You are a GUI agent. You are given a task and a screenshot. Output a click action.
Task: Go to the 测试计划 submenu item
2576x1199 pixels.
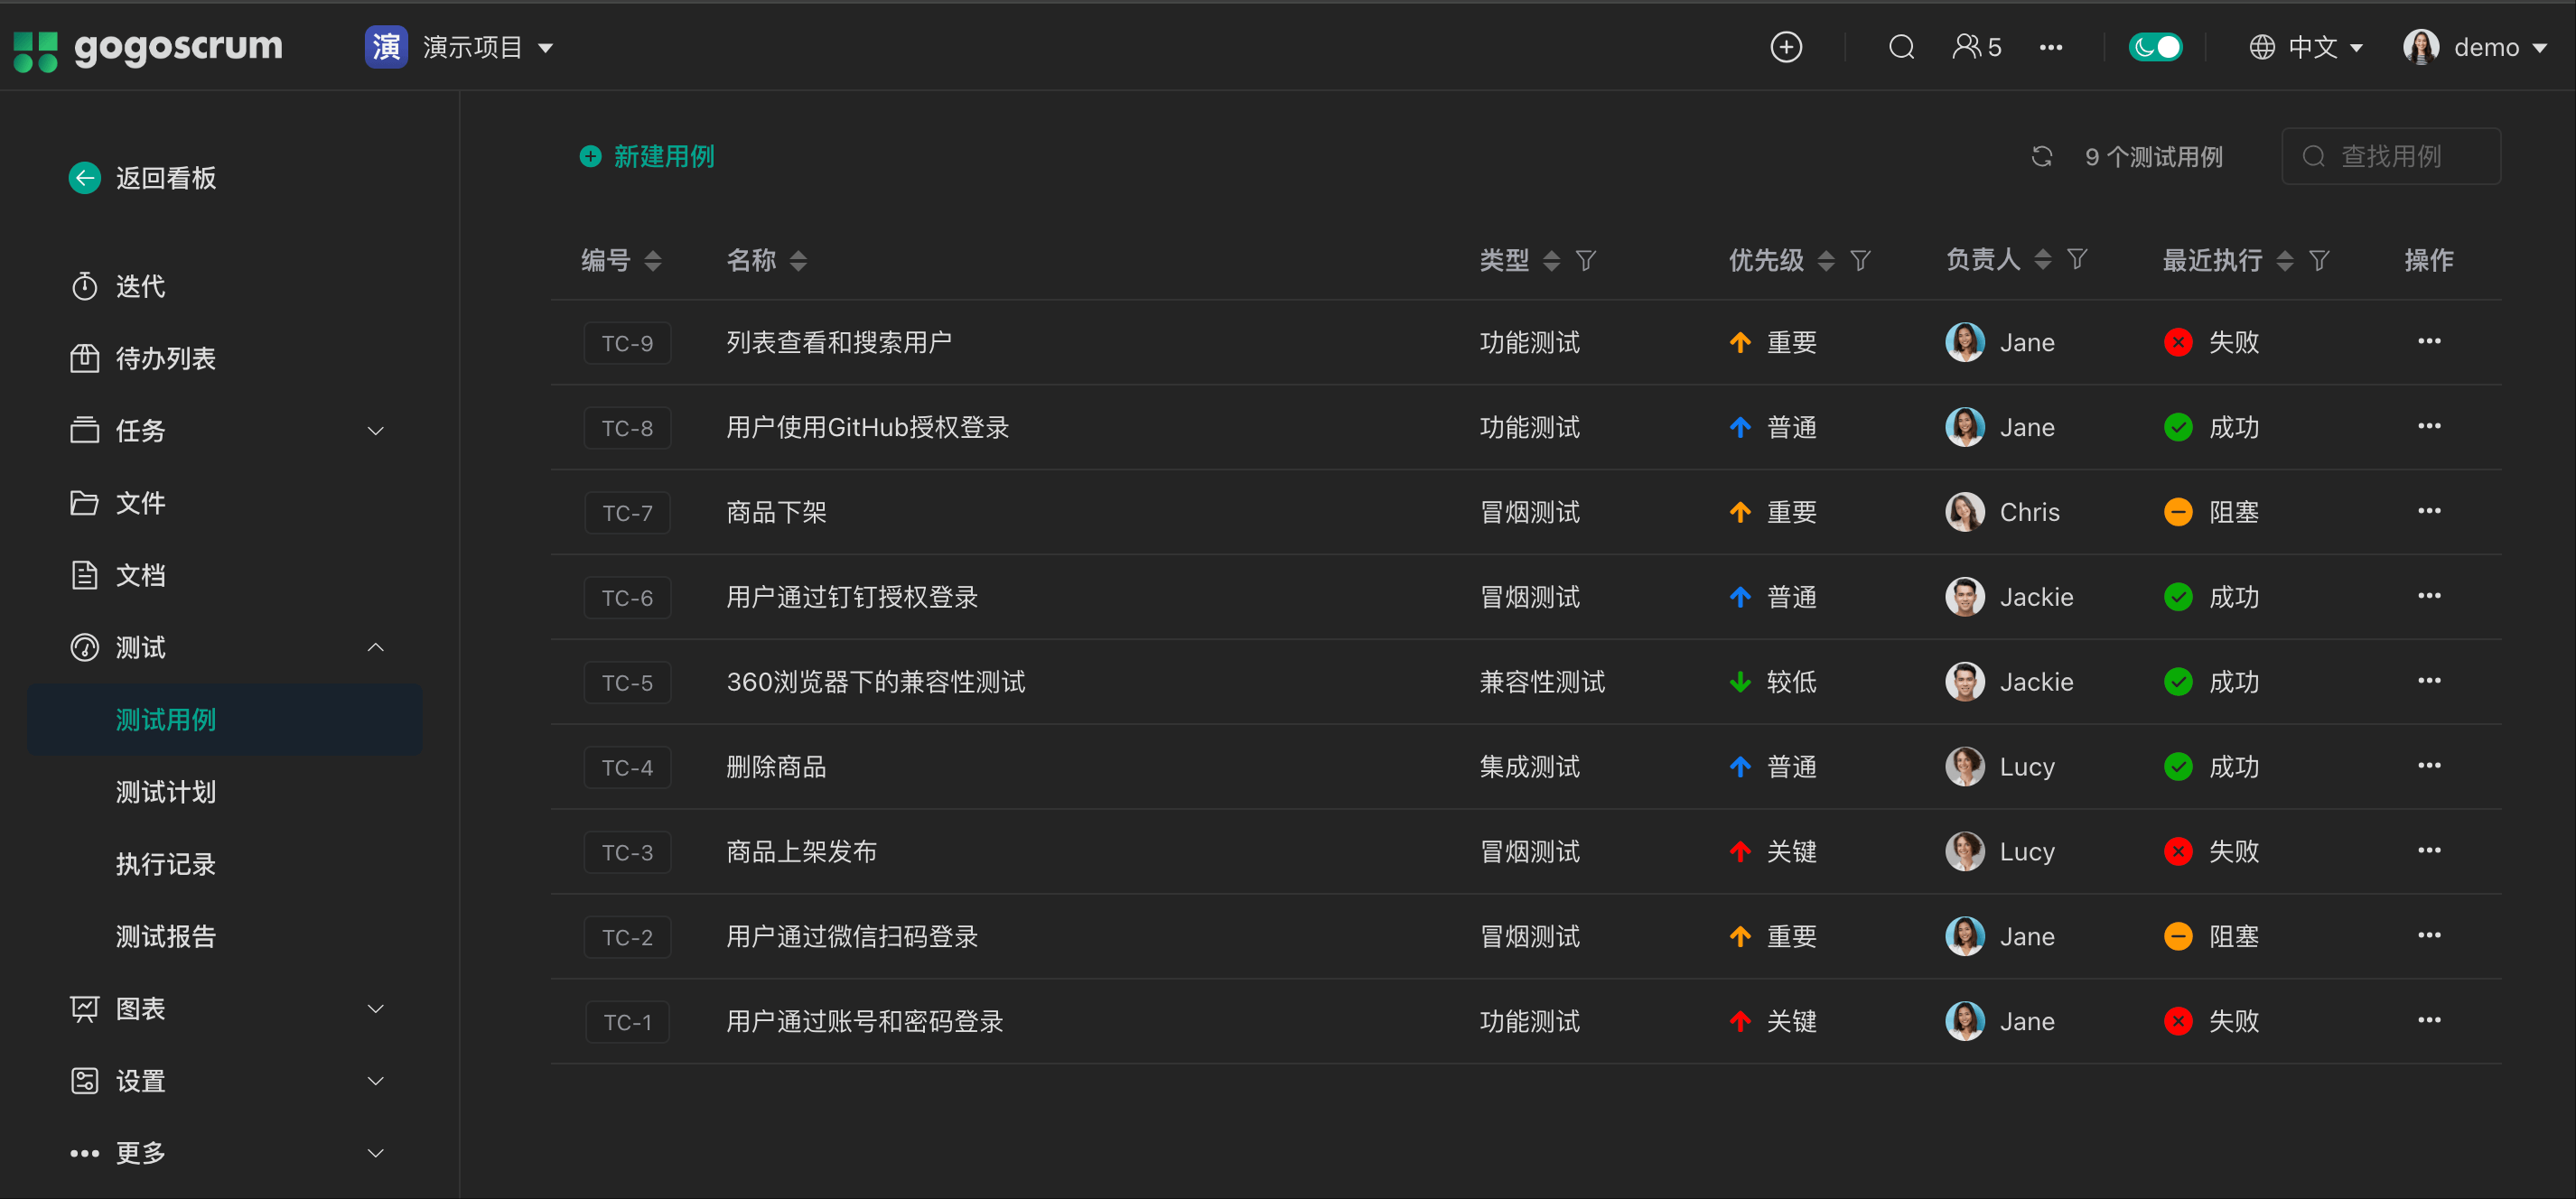point(166,792)
